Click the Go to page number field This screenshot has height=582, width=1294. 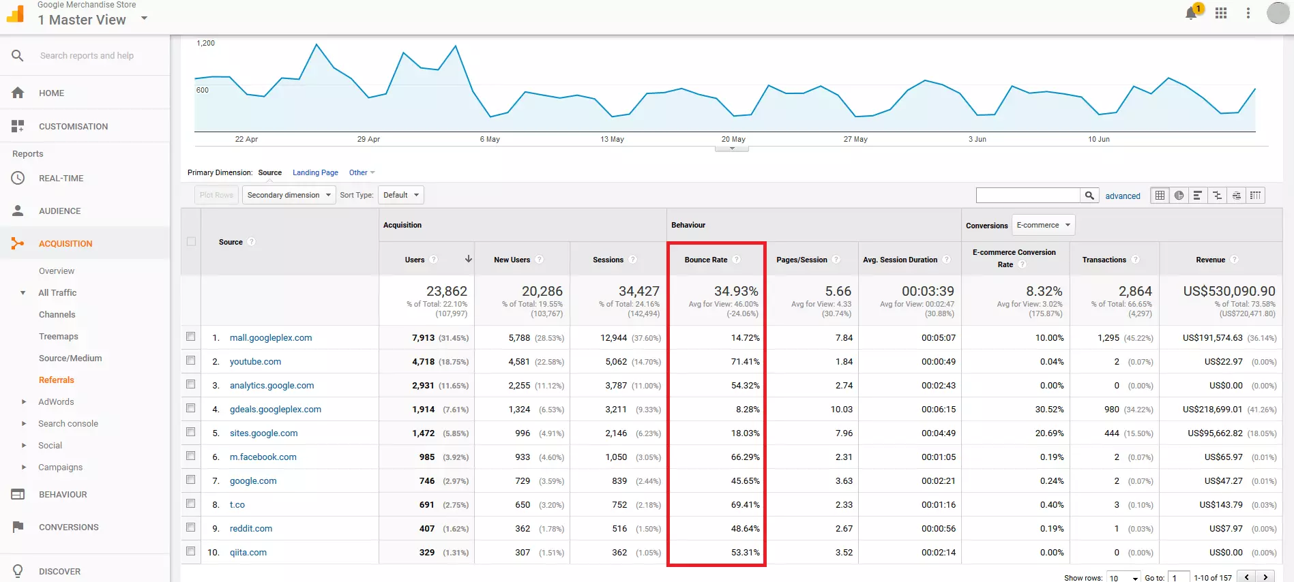1179,578
